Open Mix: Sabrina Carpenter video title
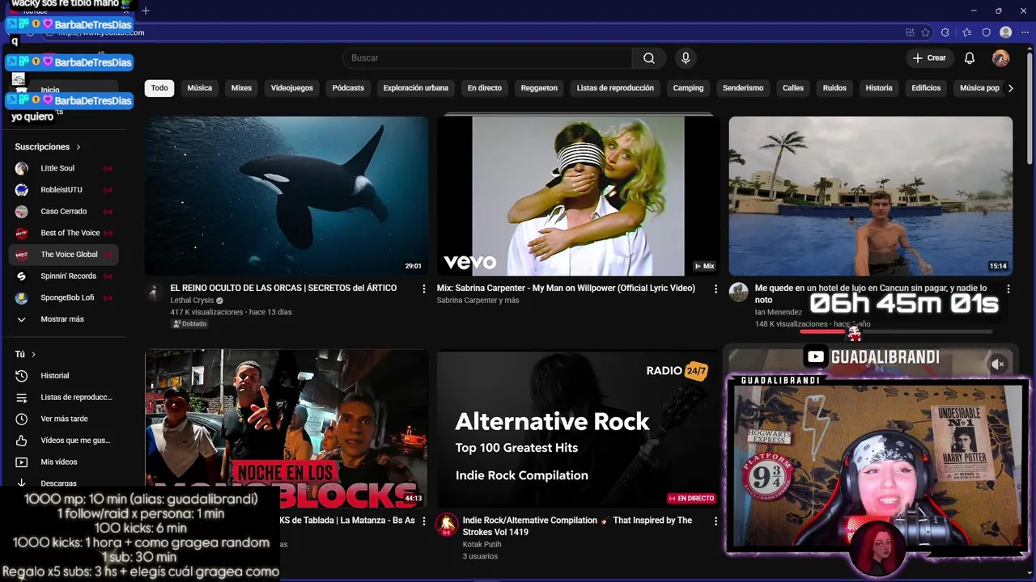The width and height of the screenshot is (1036, 582). point(566,288)
